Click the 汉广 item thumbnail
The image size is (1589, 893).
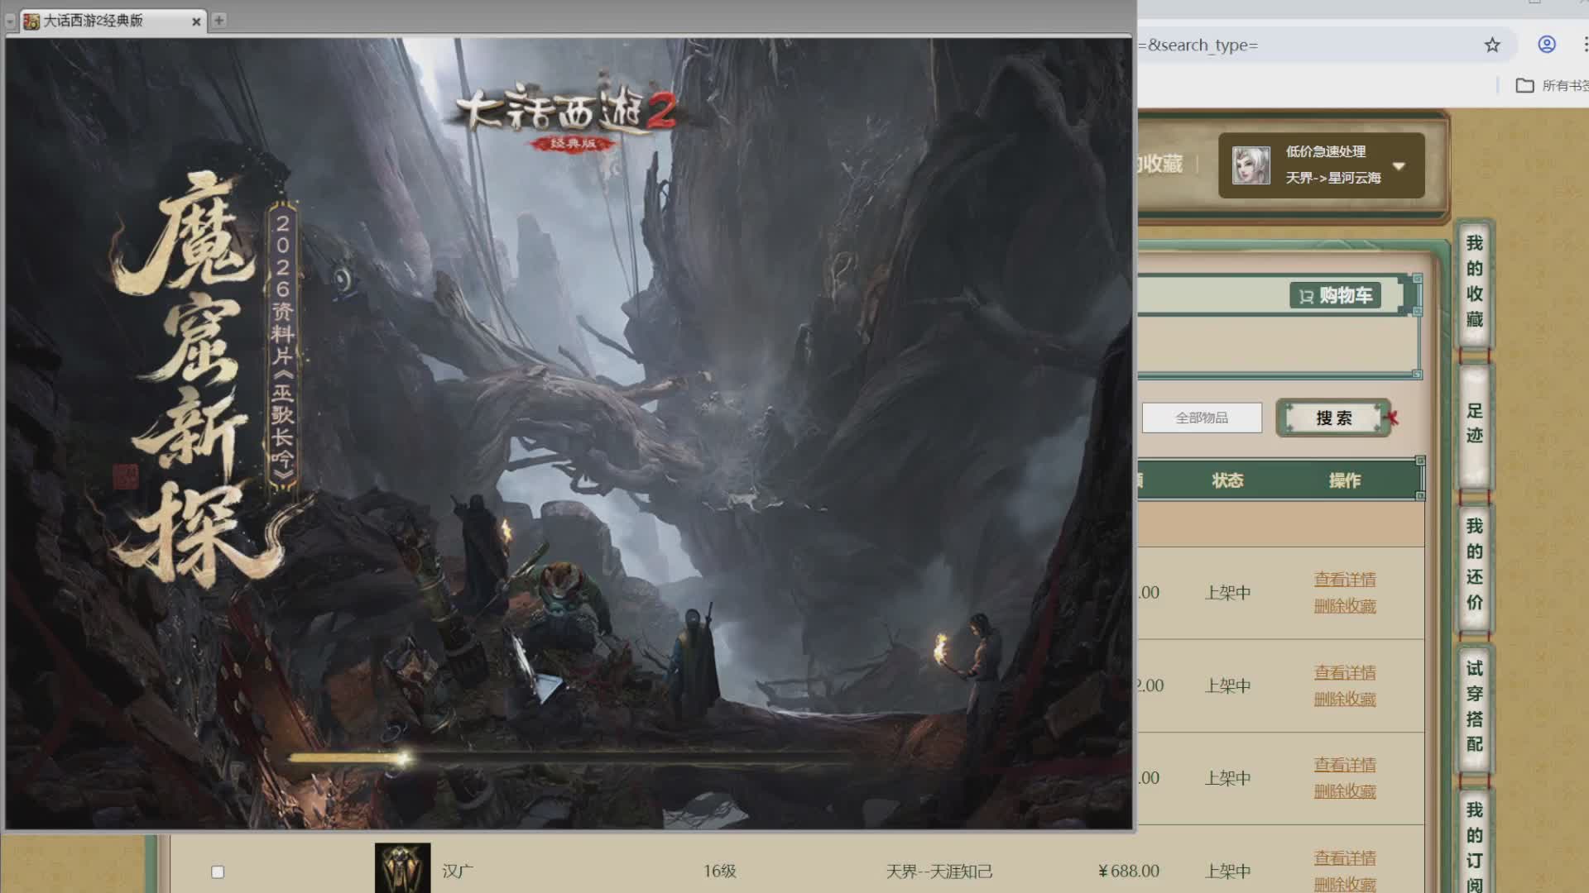pyautogui.click(x=402, y=867)
